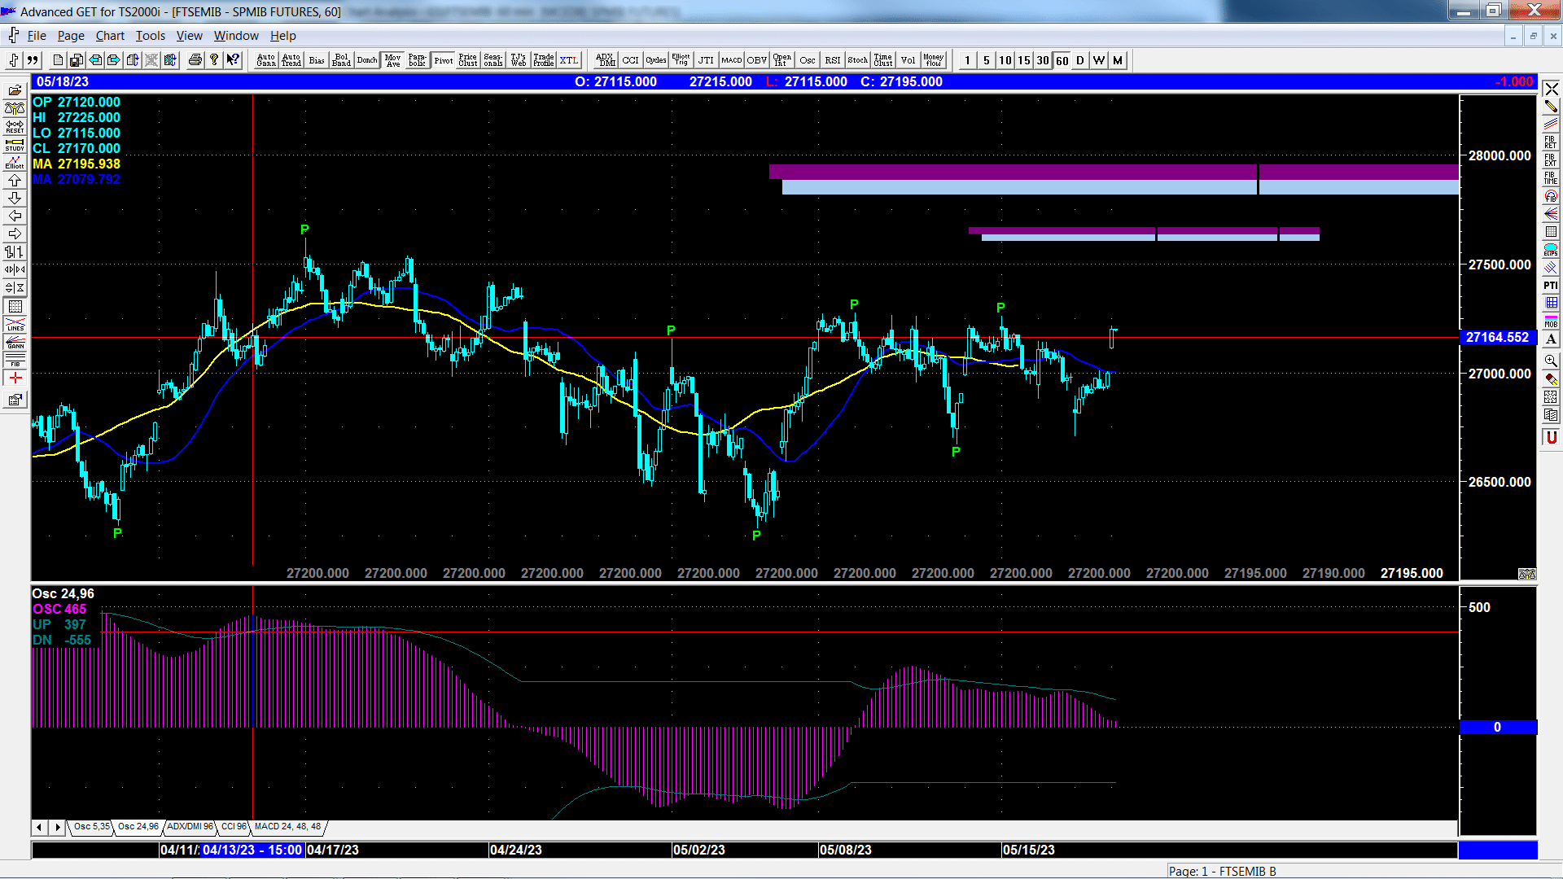Switch to Osc 5,35 tab

click(x=91, y=827)
